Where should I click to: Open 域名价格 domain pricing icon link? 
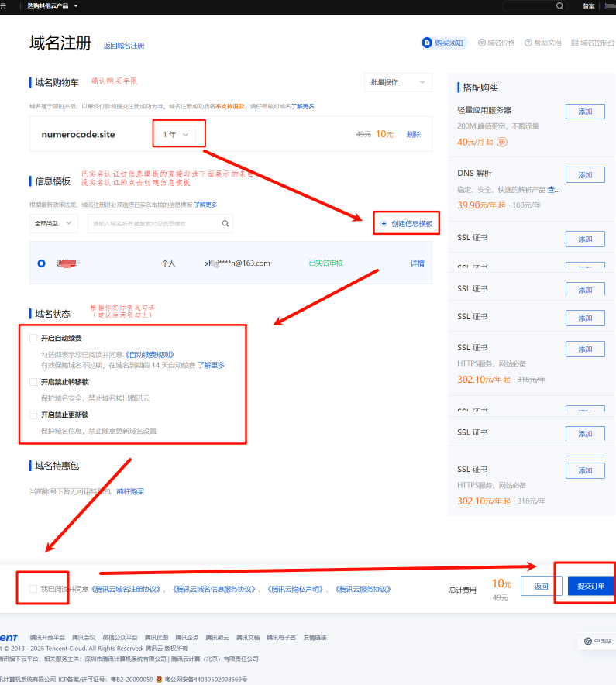482,43
